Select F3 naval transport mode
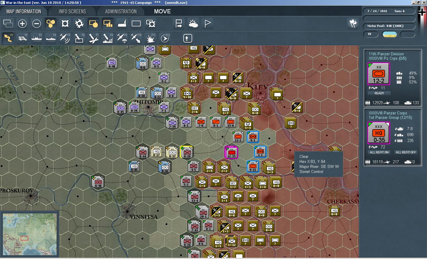This screenshot has width=427, height=259. point(36,38)
